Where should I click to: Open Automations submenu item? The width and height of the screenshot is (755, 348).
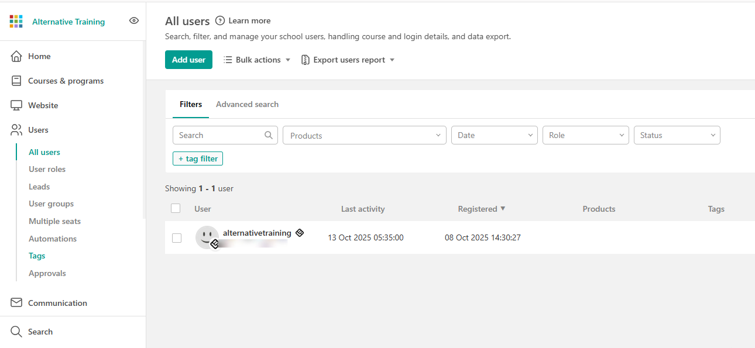pos(53,239)
